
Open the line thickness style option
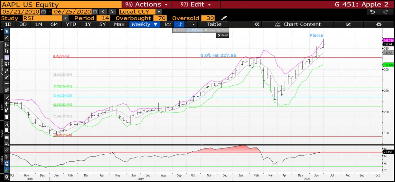[7, 137]
